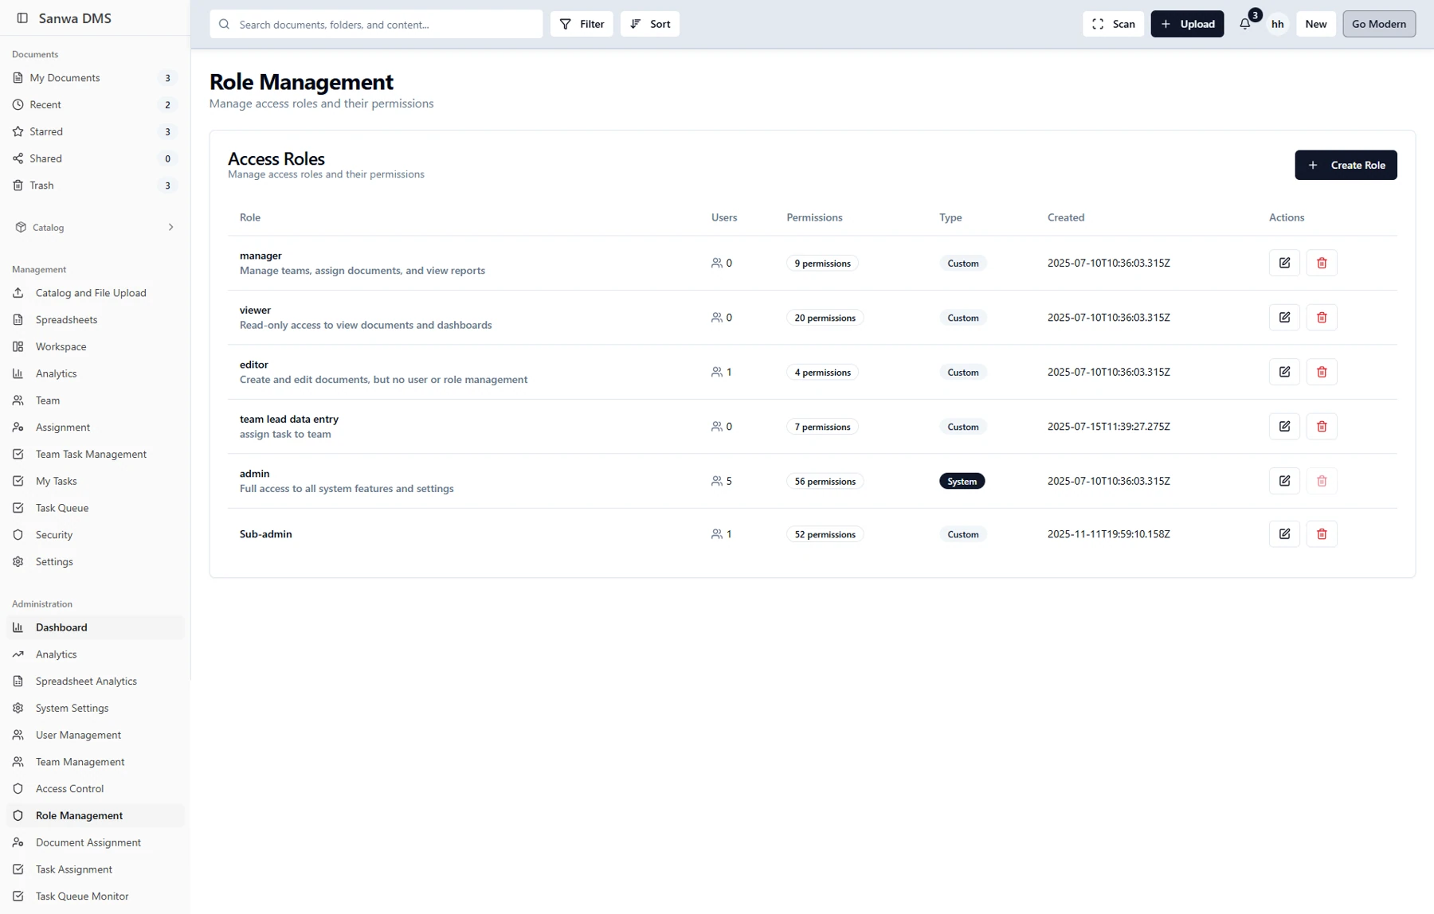Click the Recent clock icon
The height and width of the screenshot is (914, 1434).
(18, 105)
